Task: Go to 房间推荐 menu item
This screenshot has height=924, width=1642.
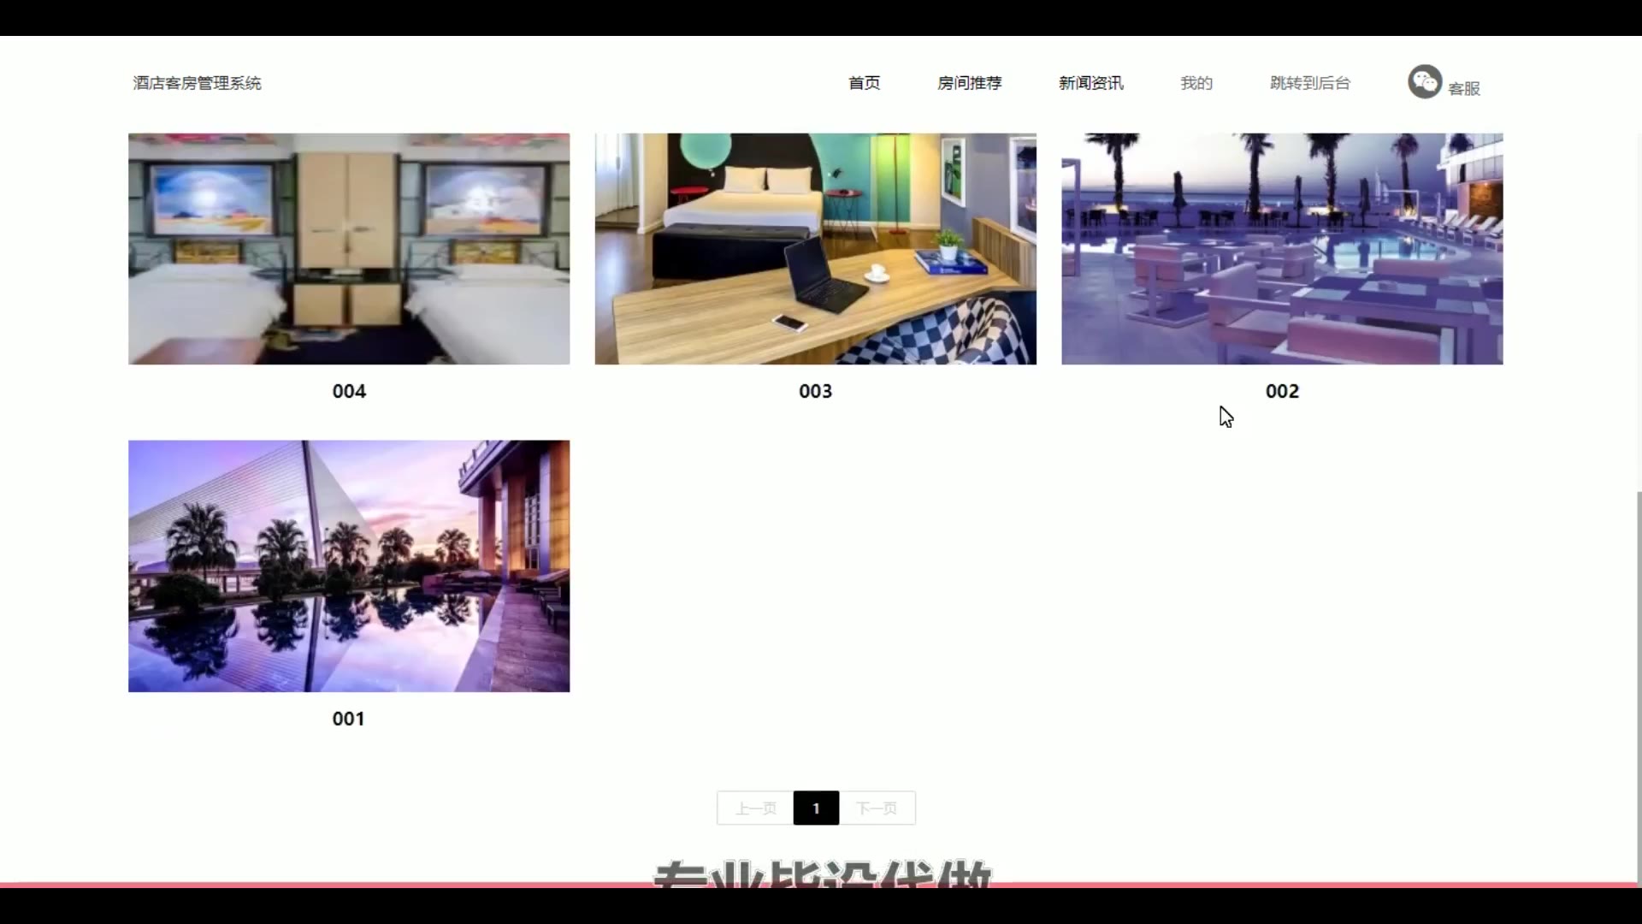Action: click(969, 83)
